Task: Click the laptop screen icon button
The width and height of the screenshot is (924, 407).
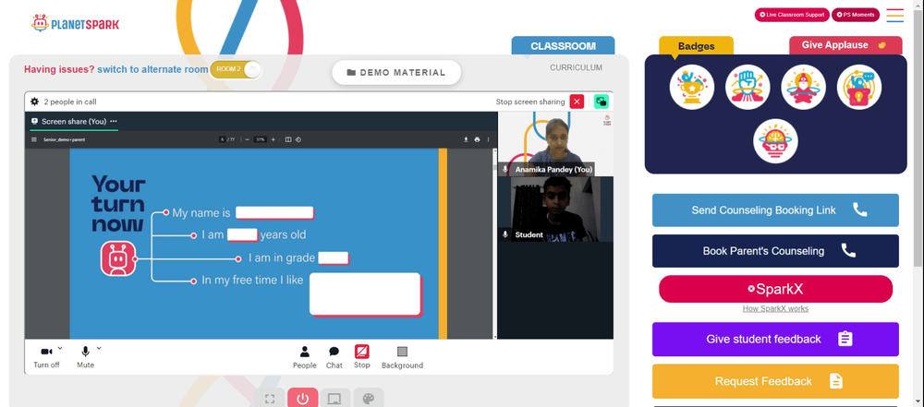Action: (x=335, y=399)
